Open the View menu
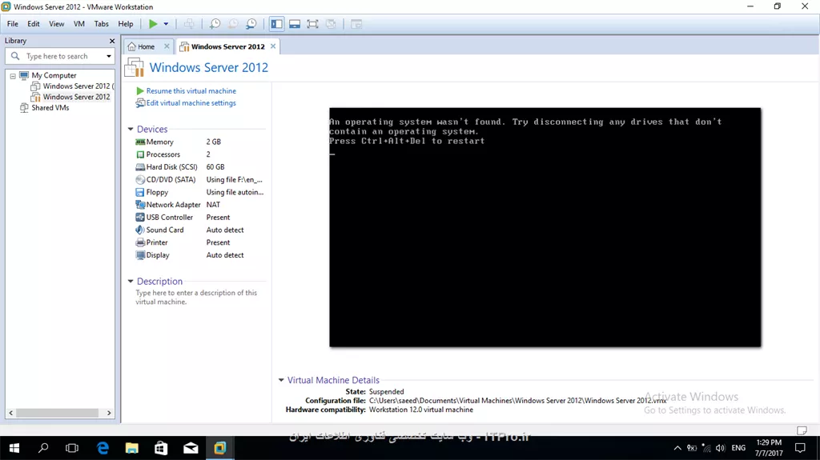The width and height of the screenshot is (820, 460). [57, 23]
